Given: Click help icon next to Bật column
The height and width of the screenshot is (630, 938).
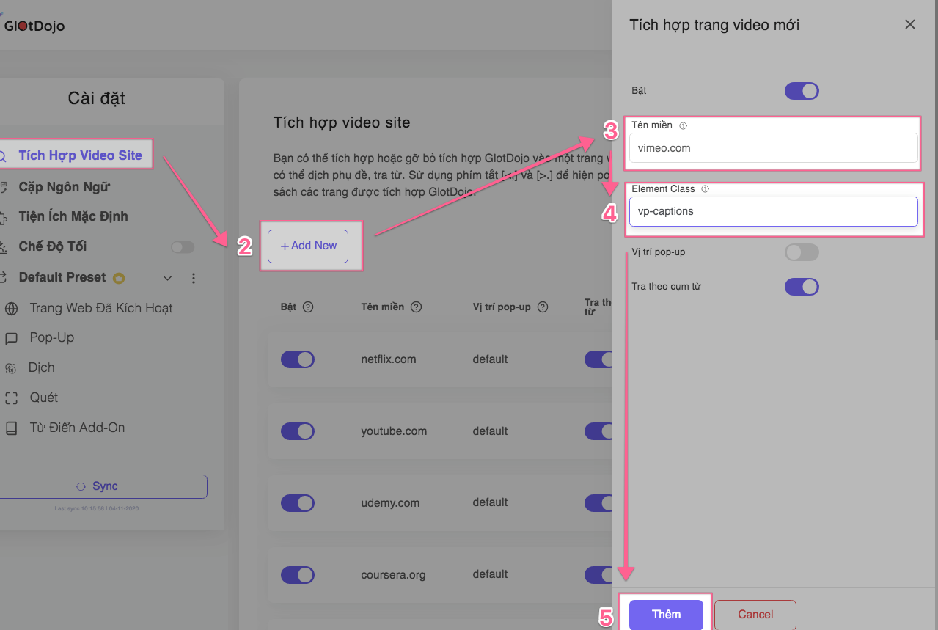Looking at the screenshot, I should point(308,307).
